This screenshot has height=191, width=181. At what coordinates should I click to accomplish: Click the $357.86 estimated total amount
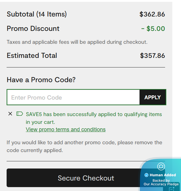pyautogui.click(x=152, y=56)
